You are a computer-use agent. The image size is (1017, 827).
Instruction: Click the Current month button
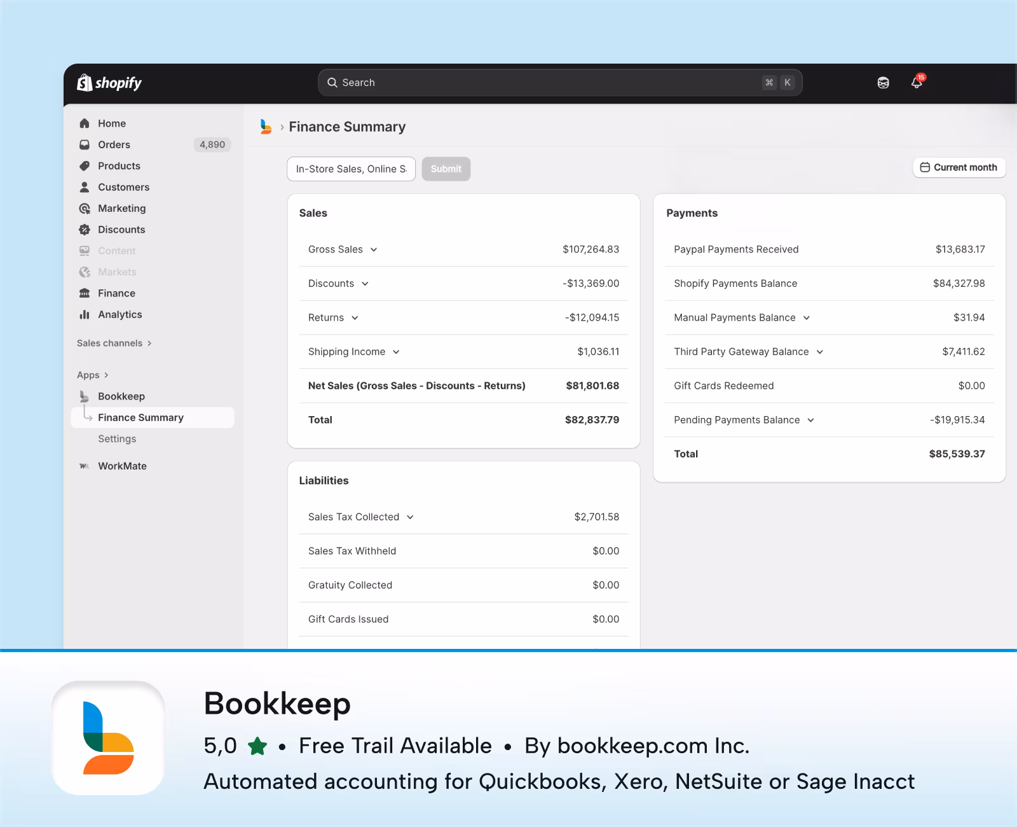(959, 167)
